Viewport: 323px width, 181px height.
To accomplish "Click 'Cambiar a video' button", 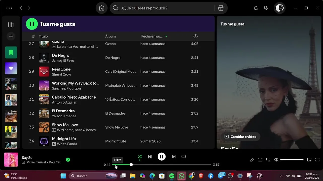I will coord(240,137).
